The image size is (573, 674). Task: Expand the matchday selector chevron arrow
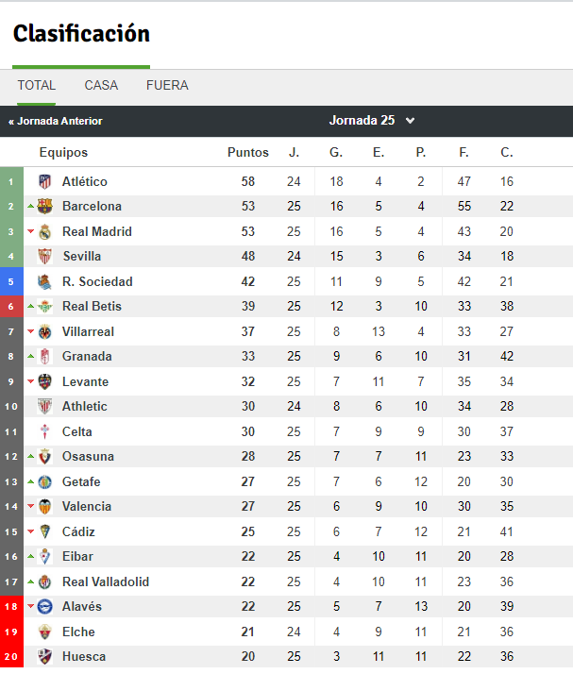tap(410, 121)
